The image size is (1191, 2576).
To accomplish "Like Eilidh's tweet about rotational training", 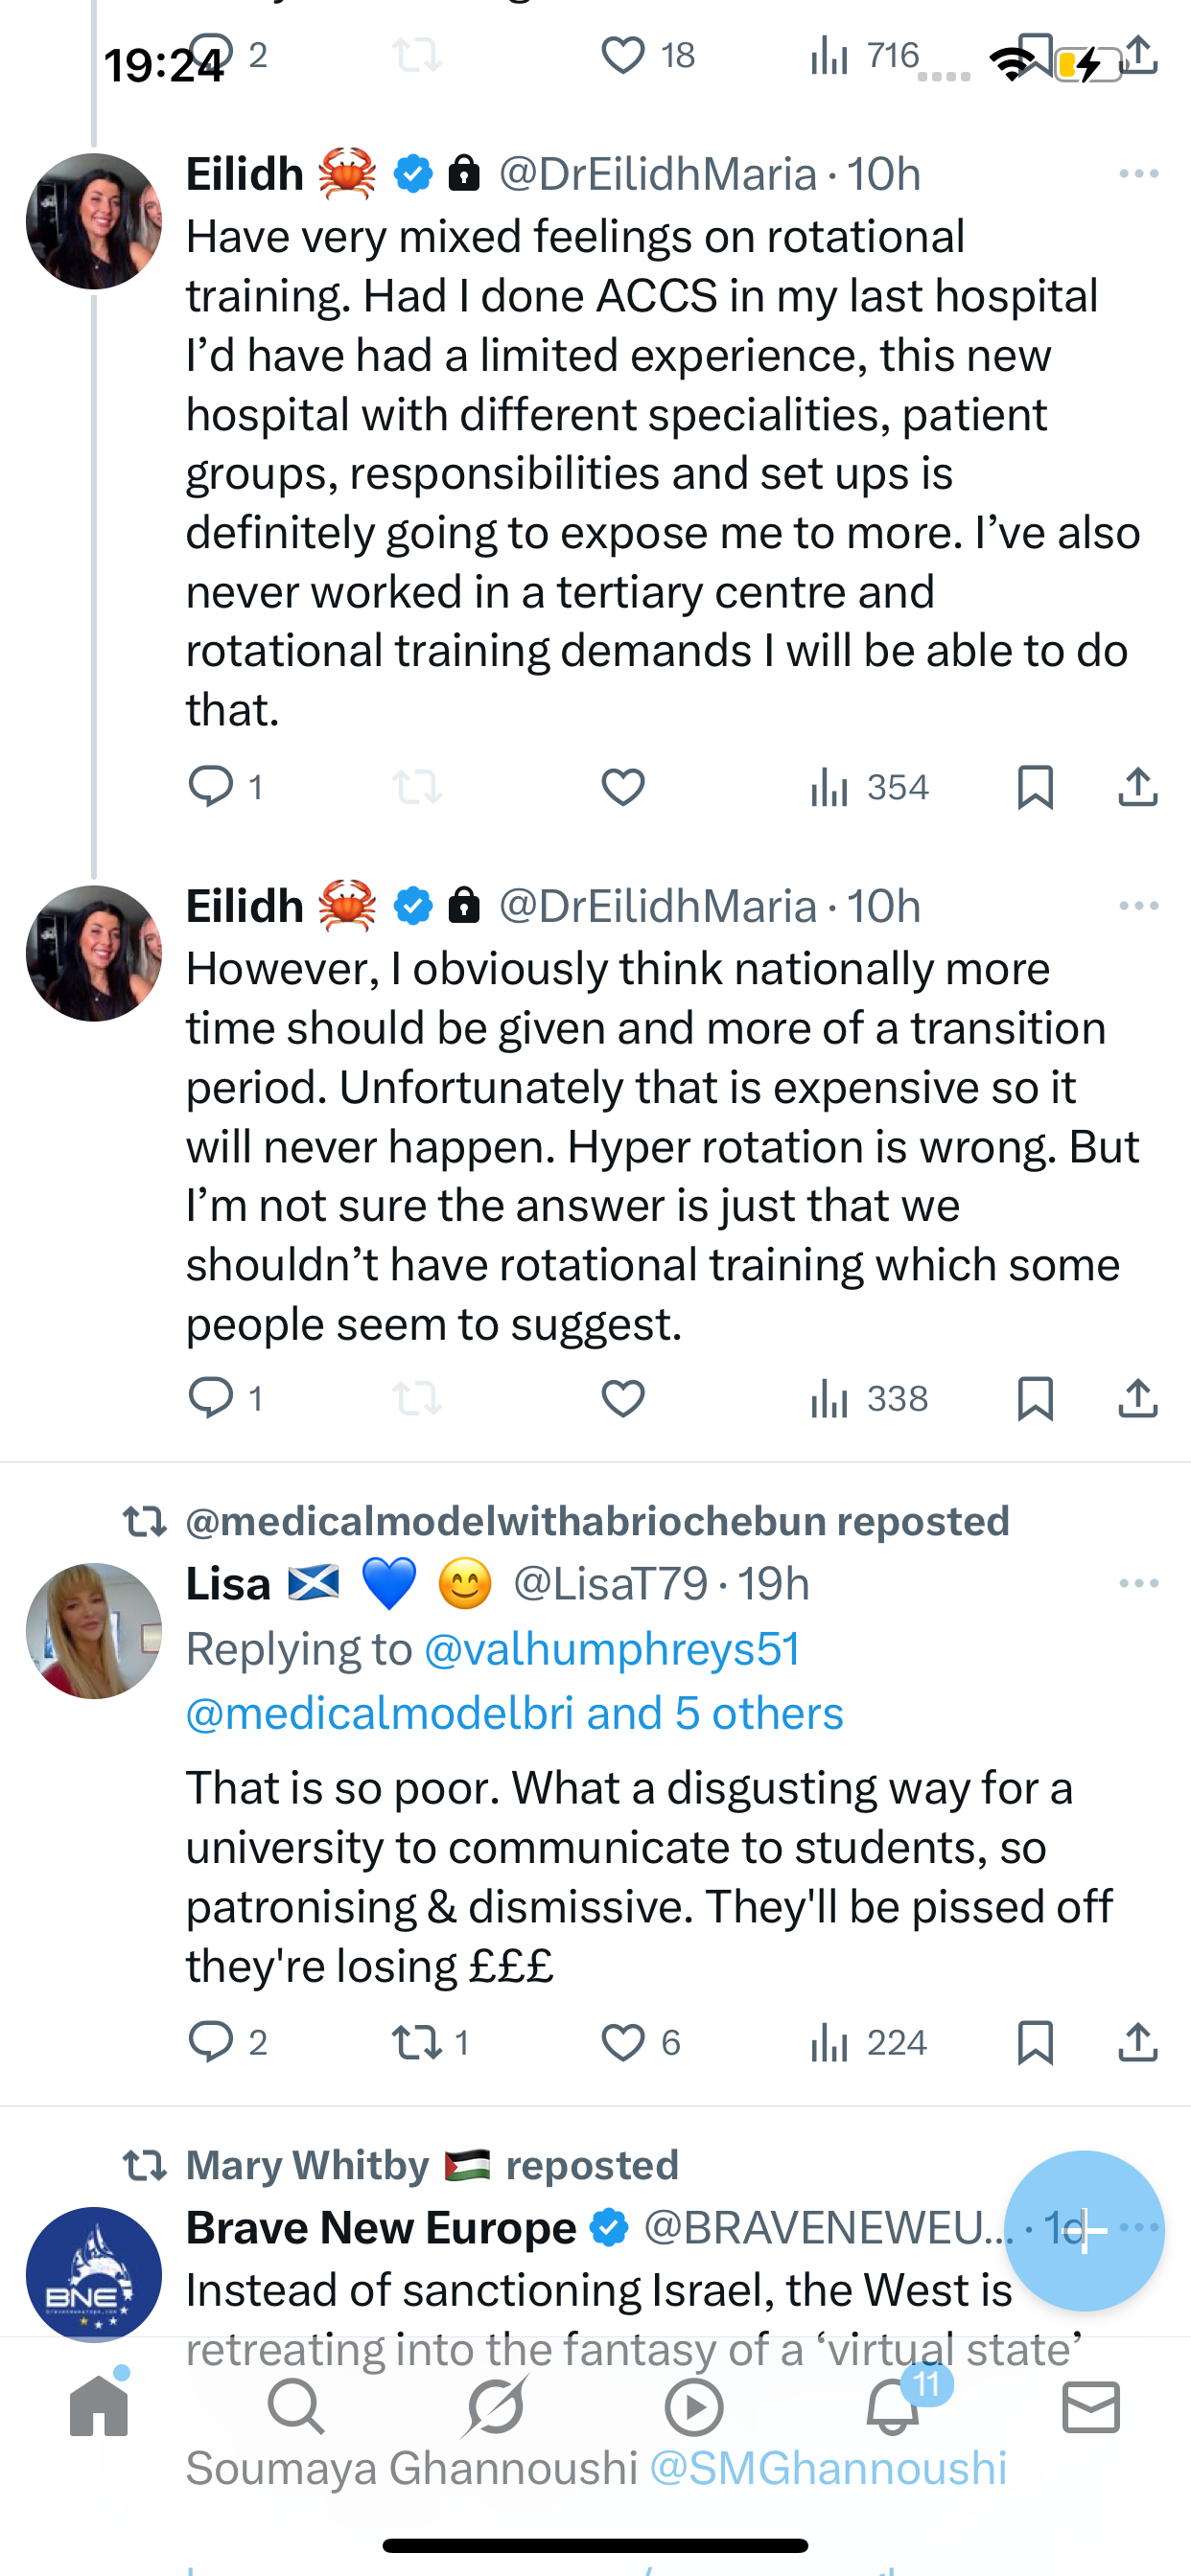I will (622, 787).
